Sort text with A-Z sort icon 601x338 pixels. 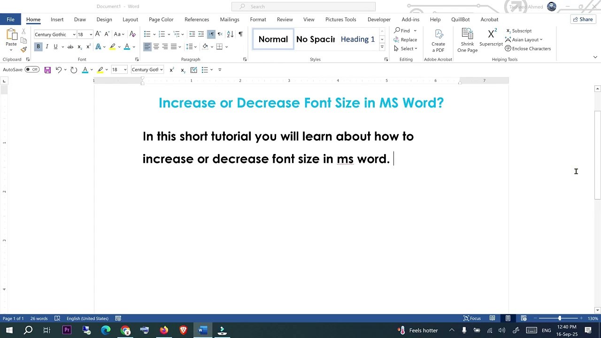[x=230, y=34]
